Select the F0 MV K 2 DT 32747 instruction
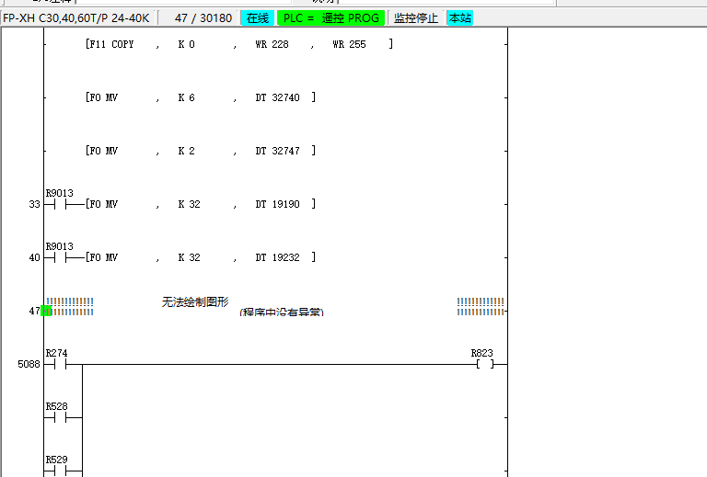Image resolution: width=707 pixels, height=477 pixels. [200, 151]
